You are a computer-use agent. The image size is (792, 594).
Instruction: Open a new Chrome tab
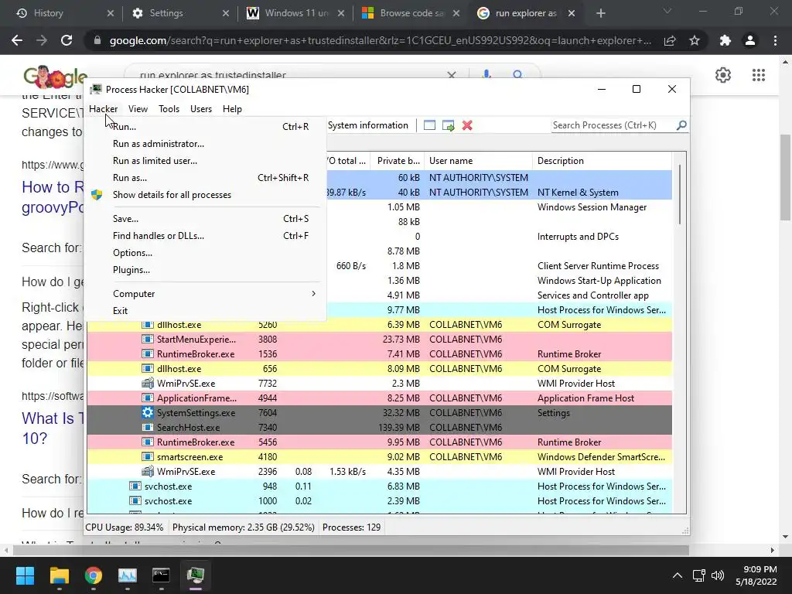pyautogui.click(x=600, y=14)
